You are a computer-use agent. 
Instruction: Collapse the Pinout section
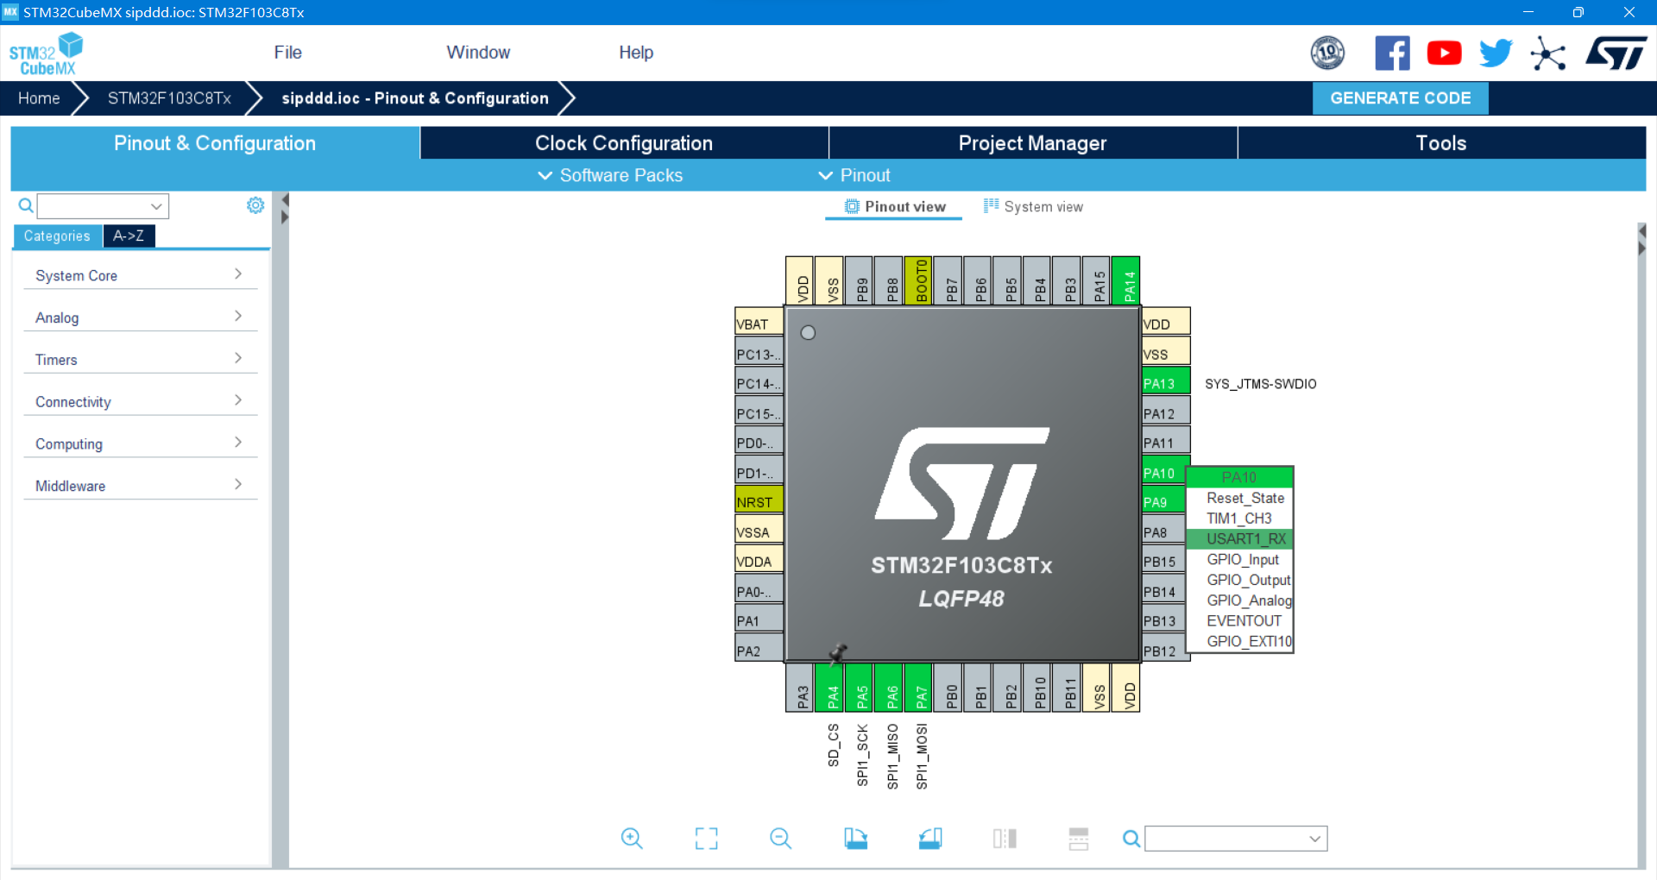[854, 175]
